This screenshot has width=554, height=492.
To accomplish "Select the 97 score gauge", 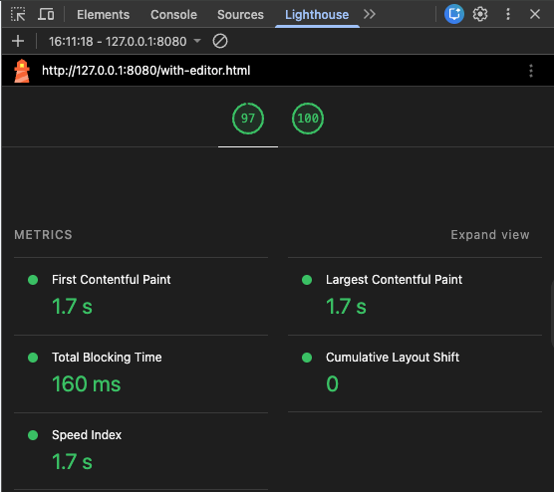I will [248, 119].
